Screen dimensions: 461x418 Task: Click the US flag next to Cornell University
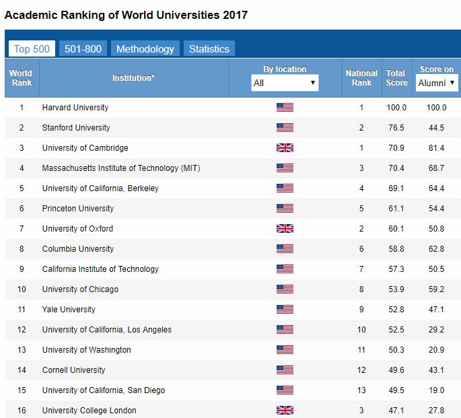[285, 370]
